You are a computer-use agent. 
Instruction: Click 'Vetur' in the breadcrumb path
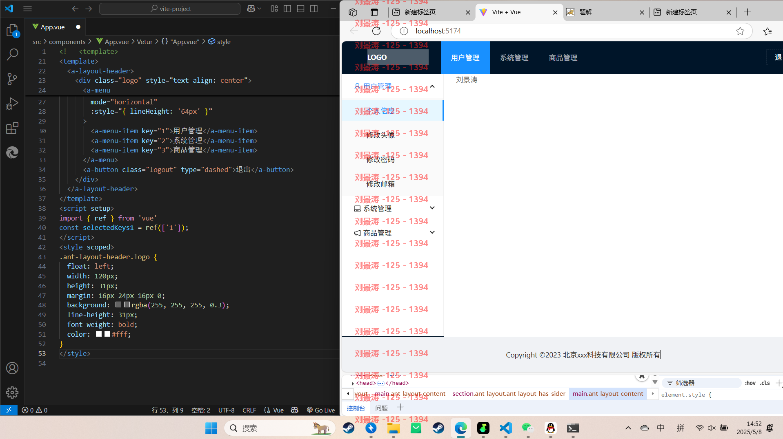click(x=145, y=42)
